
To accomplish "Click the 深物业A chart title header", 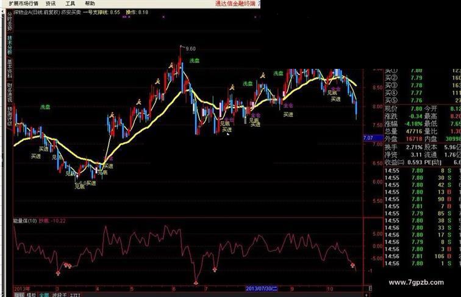I will (47, 12).
